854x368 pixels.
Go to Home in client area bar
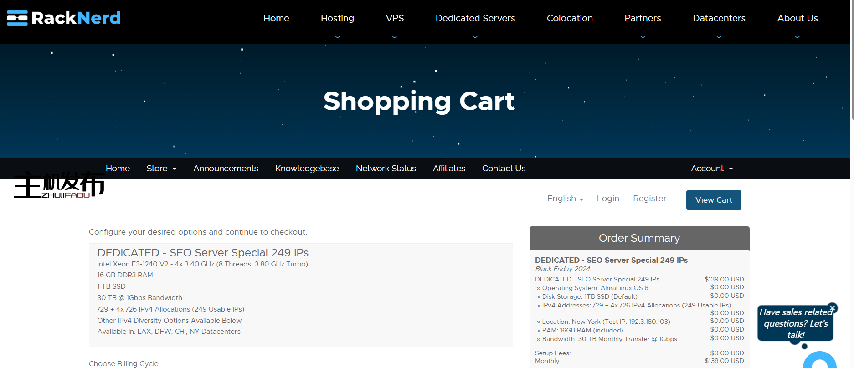click(x=118, y=169)
